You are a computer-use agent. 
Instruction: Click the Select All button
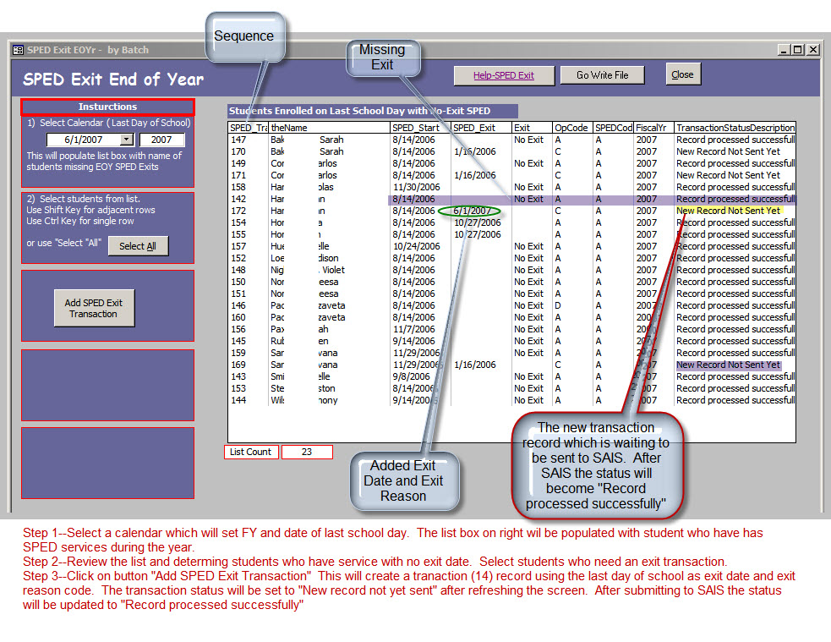[x=137, y=246]
